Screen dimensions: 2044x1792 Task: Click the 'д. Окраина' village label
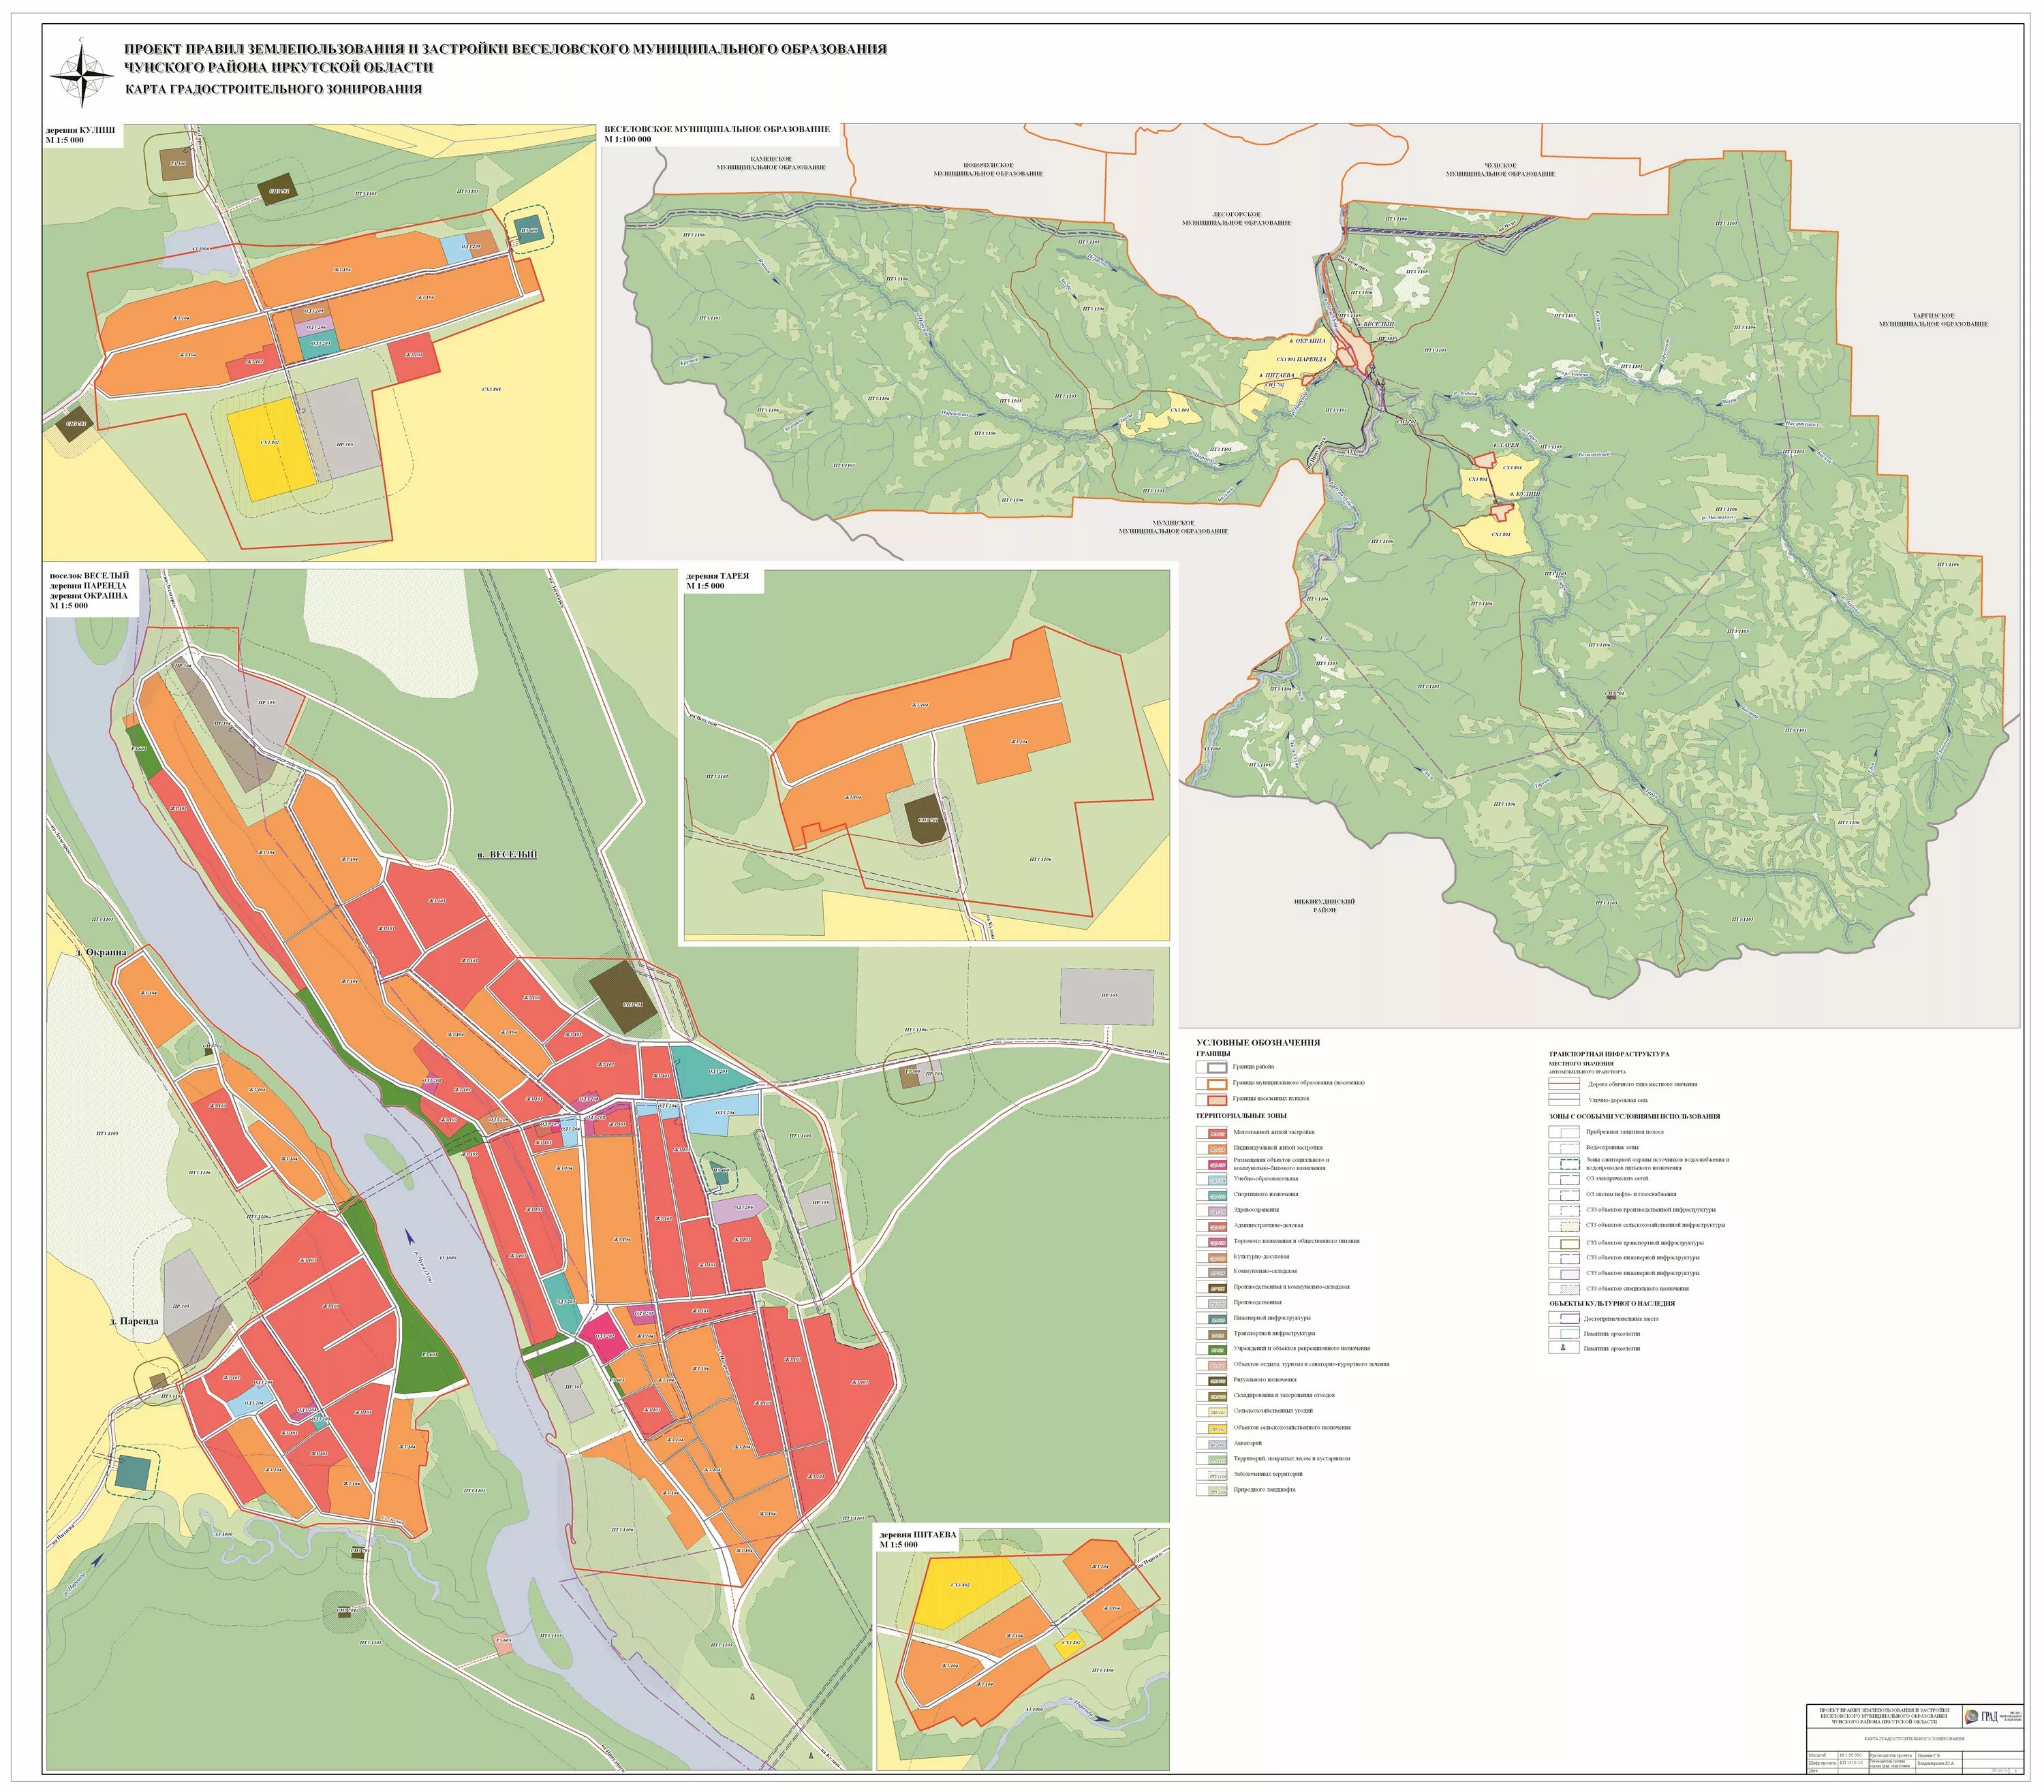(x=100, y=952)
